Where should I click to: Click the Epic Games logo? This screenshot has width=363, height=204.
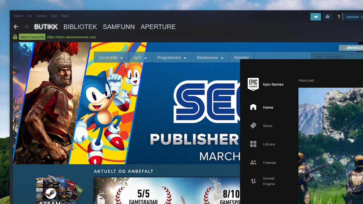pos(253,84)
